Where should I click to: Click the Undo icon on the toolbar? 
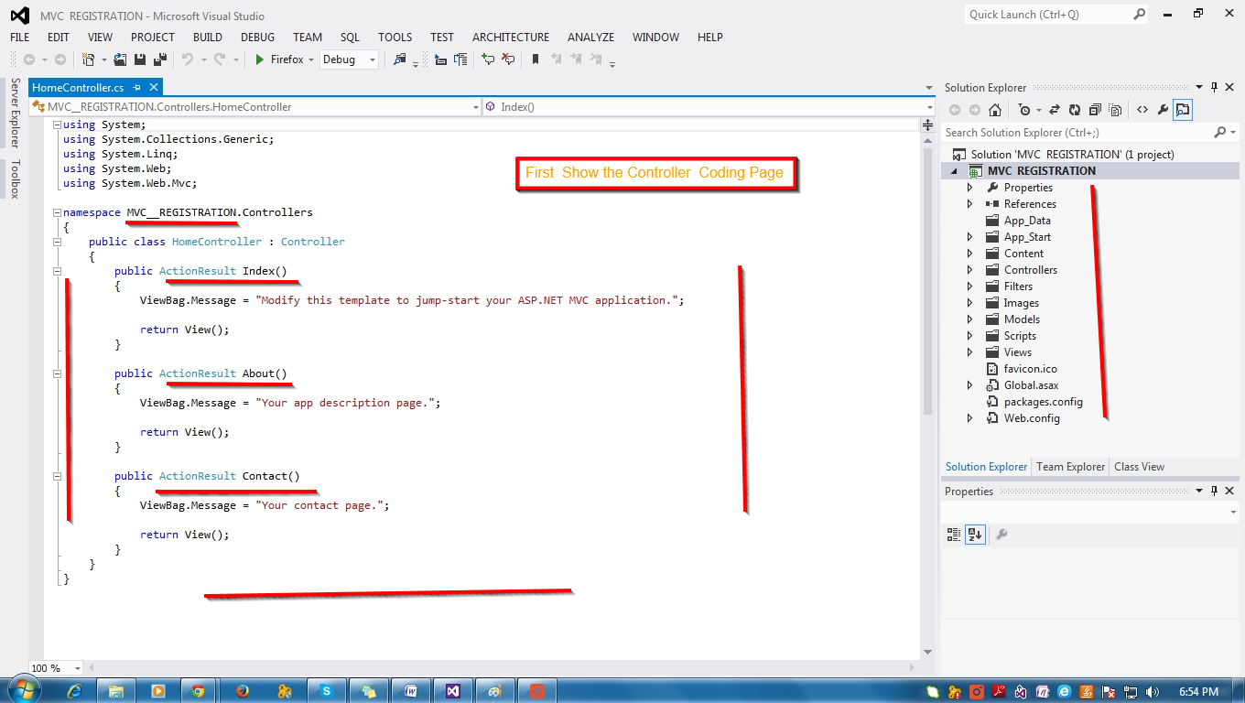(187, 59)
